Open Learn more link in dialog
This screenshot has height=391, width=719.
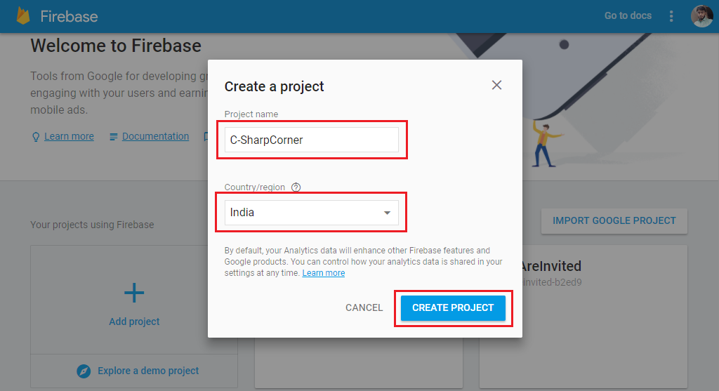pyautogui.click(x=323, y=273)
